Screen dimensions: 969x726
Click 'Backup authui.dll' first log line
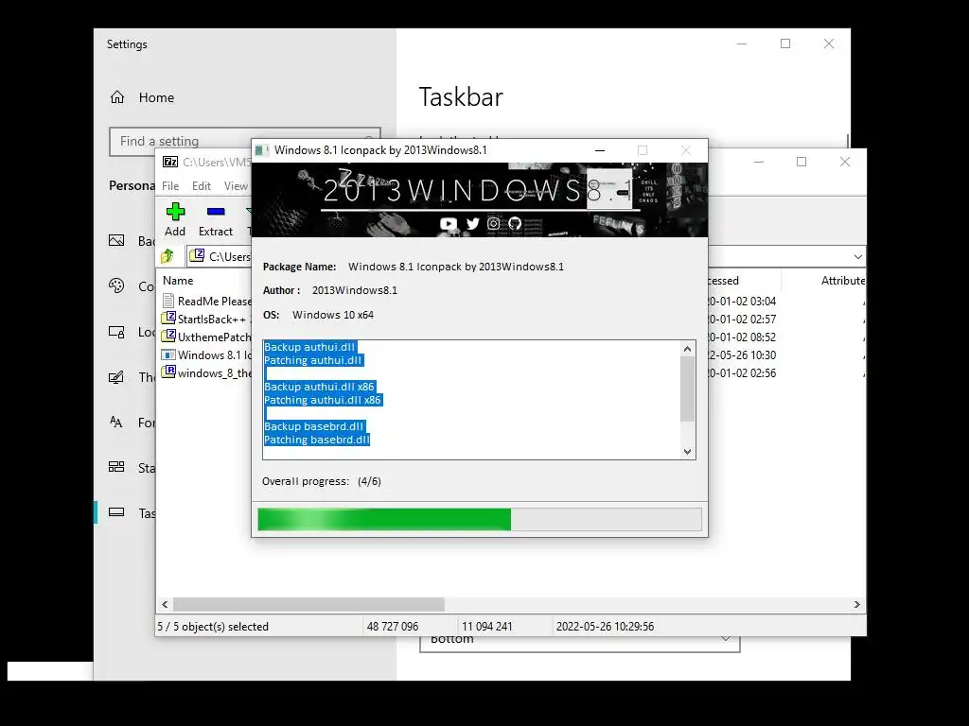[x=309, y=347]
